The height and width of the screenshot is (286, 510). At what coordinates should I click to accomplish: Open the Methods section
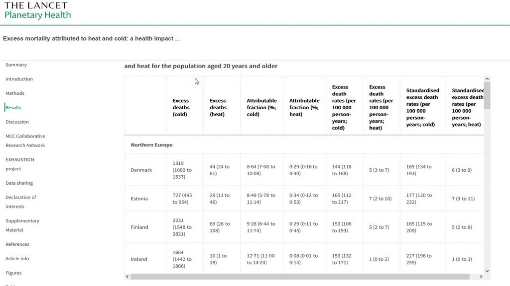pyautogui.click(x=15, y=93)
